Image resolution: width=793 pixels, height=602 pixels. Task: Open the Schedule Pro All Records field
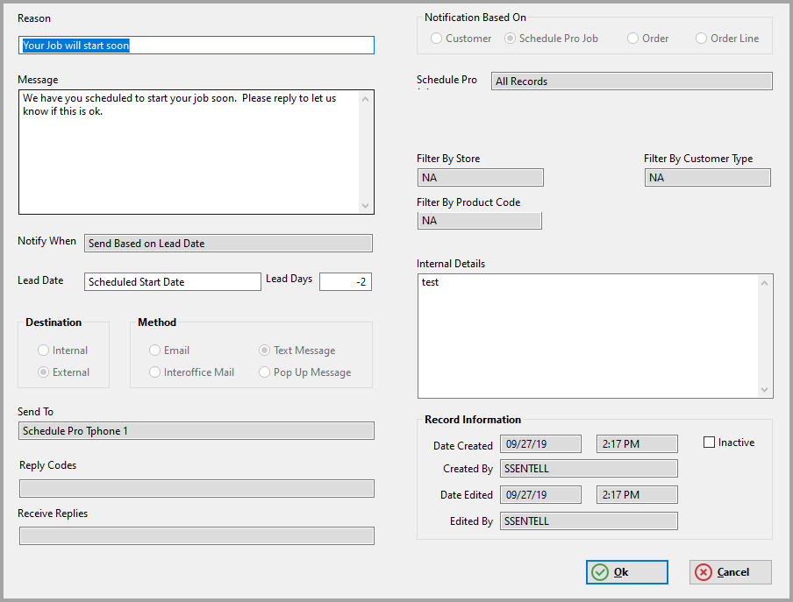[x=632, y=81]
